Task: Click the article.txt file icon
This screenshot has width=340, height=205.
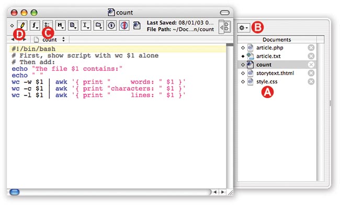Action: (250, 56)
